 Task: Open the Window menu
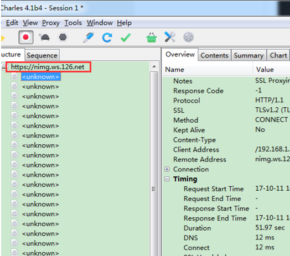pyautogui.click(x=100, y=23)
